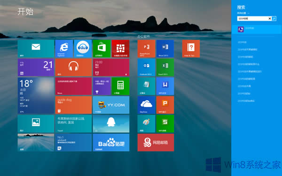Image resolution: width=282 pixels, height=176 pixels.
Task: Select the top search result with icon
Action: point(257,29)
